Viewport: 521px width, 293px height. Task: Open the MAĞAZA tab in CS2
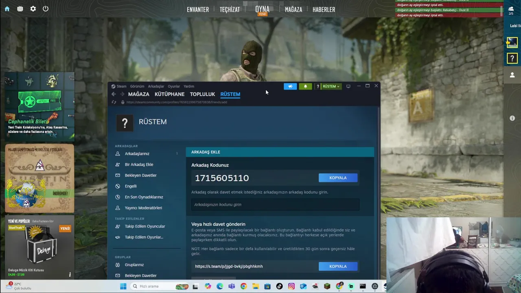click(293, 9)
